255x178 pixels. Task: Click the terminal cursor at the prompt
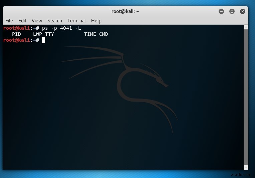[43, 40]
